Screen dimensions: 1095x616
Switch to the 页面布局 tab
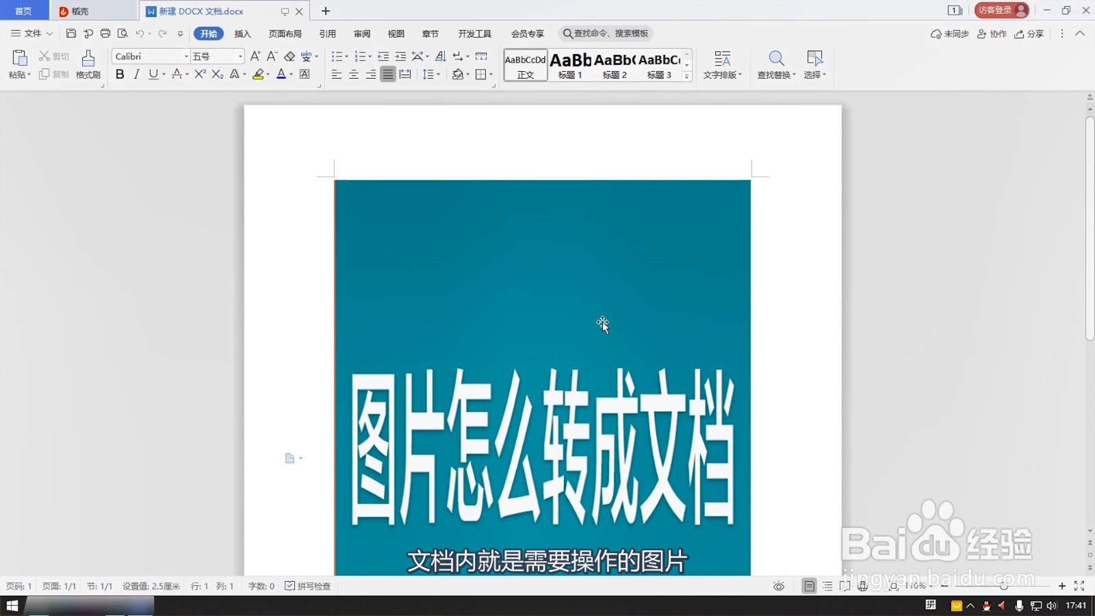285,34
